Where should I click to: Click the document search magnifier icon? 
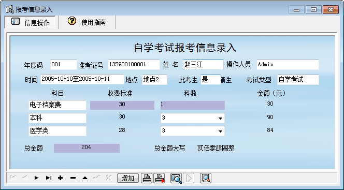[x=206, y=178]
